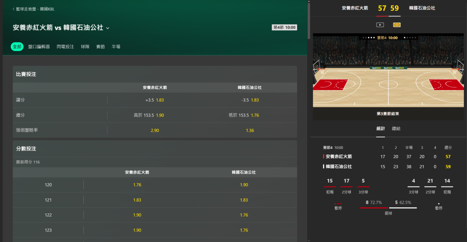This screenshot has width=467, height=242.
Task: Click scroll-up arrow at top of main scrollbar
Action: click(309, 1)
